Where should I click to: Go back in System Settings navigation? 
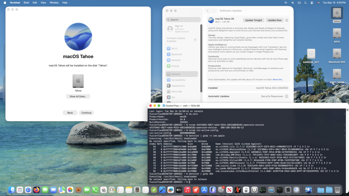208,11
